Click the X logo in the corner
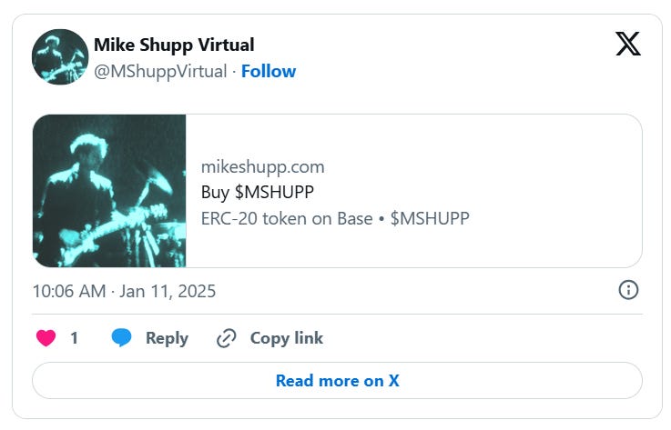Viewport: 671px width, 430px height. tap(628, 44)
